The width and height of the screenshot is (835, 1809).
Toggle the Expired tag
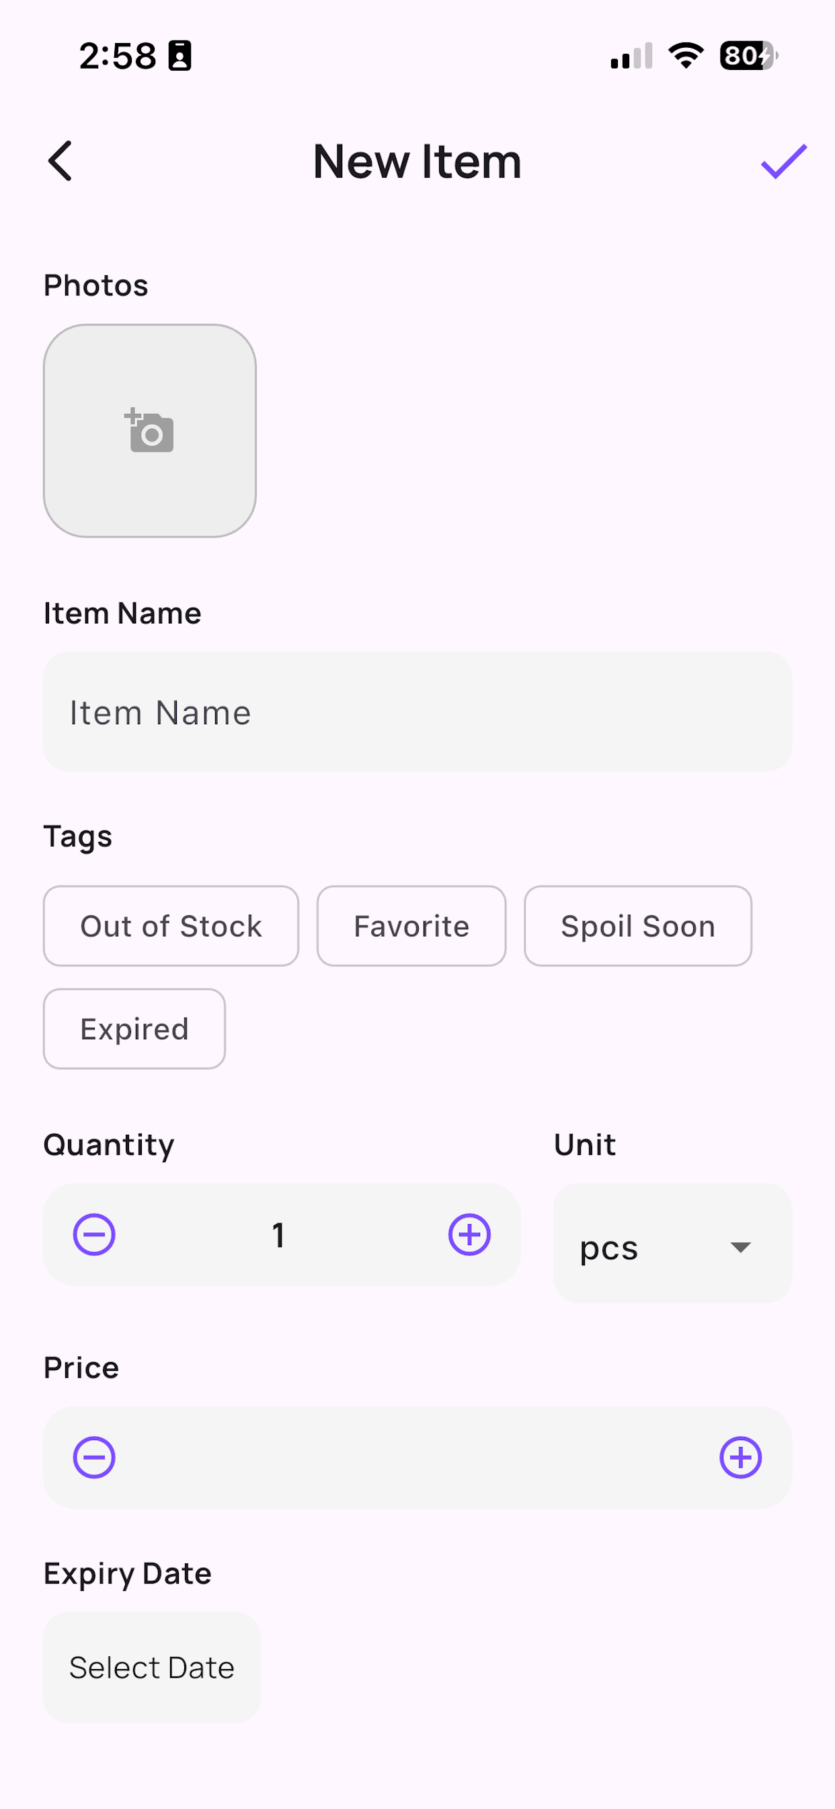(x=134, y=1029)
